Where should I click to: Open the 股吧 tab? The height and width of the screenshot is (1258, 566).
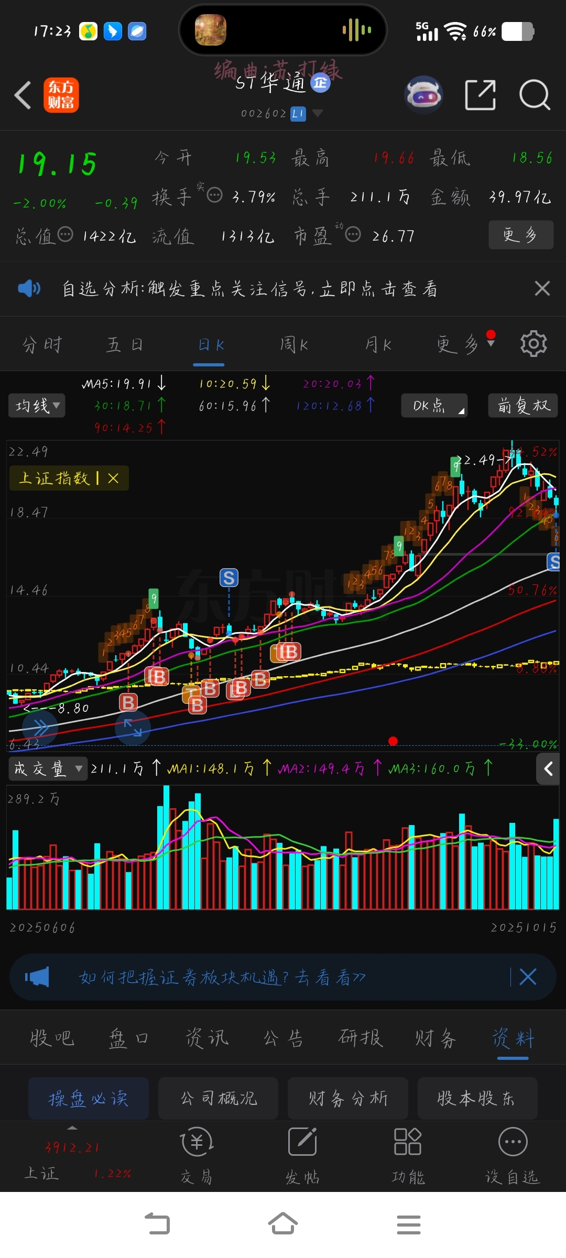coord(52,1038)
